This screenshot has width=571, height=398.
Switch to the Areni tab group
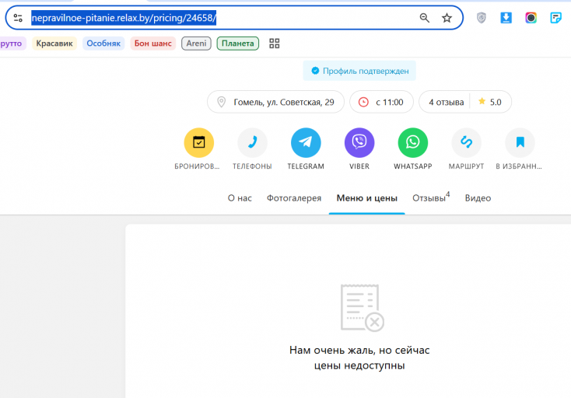[196, 44]
